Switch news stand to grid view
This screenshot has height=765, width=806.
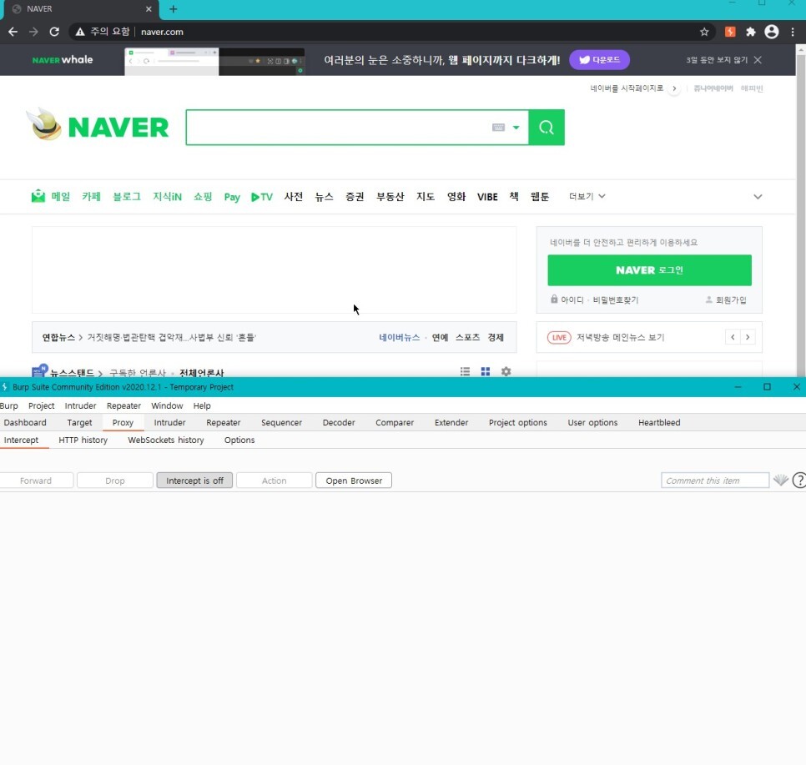[x=486, y=371]
